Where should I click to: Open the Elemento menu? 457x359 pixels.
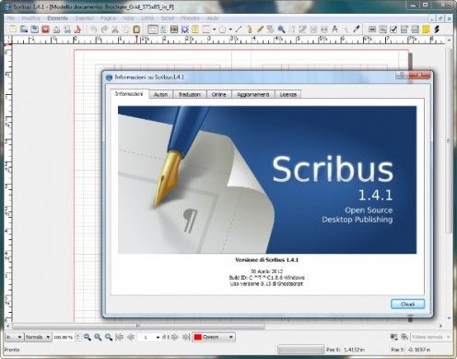click(x=58, y=18)
